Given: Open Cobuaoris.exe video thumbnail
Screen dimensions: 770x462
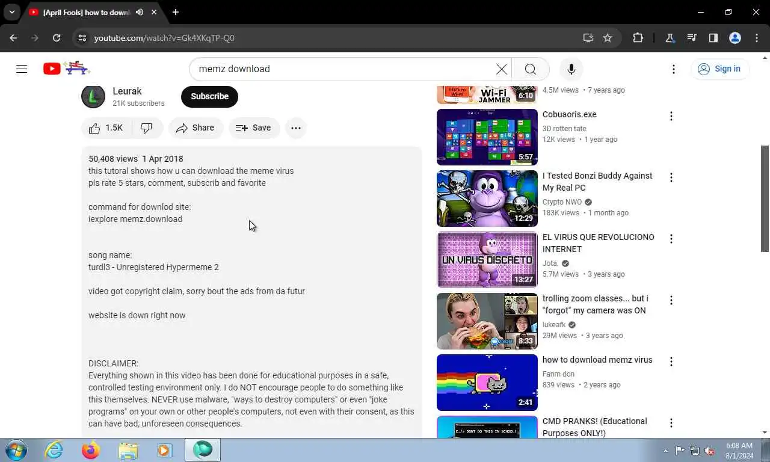Looking at the screenshot, I should pos(487,137).
